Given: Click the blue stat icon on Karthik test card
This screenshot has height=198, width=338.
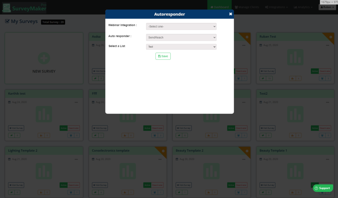Looking at the screenshot, I should pos(71,135).
